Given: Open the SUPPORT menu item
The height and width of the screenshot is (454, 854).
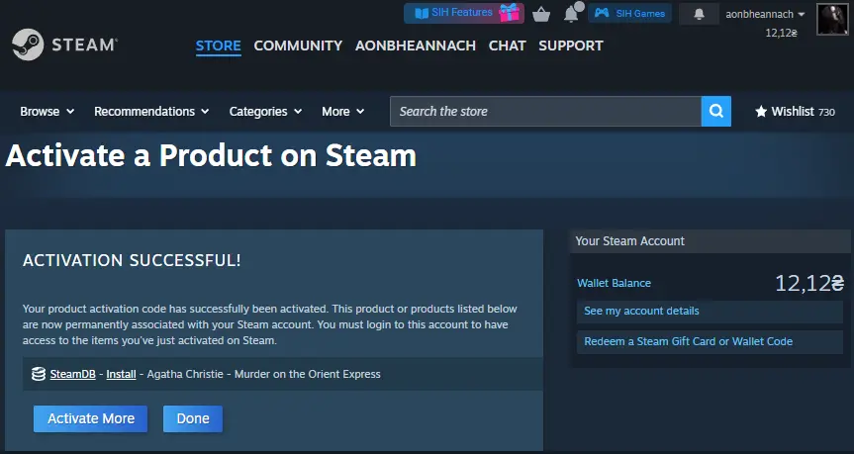Looking at the screenshot, I should click(571, 45).
